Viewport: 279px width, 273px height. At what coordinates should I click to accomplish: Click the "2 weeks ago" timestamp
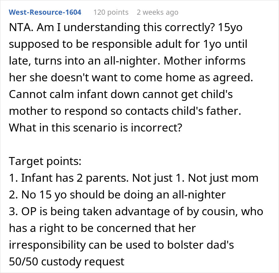pyautogui.click(x=157, y=12)
